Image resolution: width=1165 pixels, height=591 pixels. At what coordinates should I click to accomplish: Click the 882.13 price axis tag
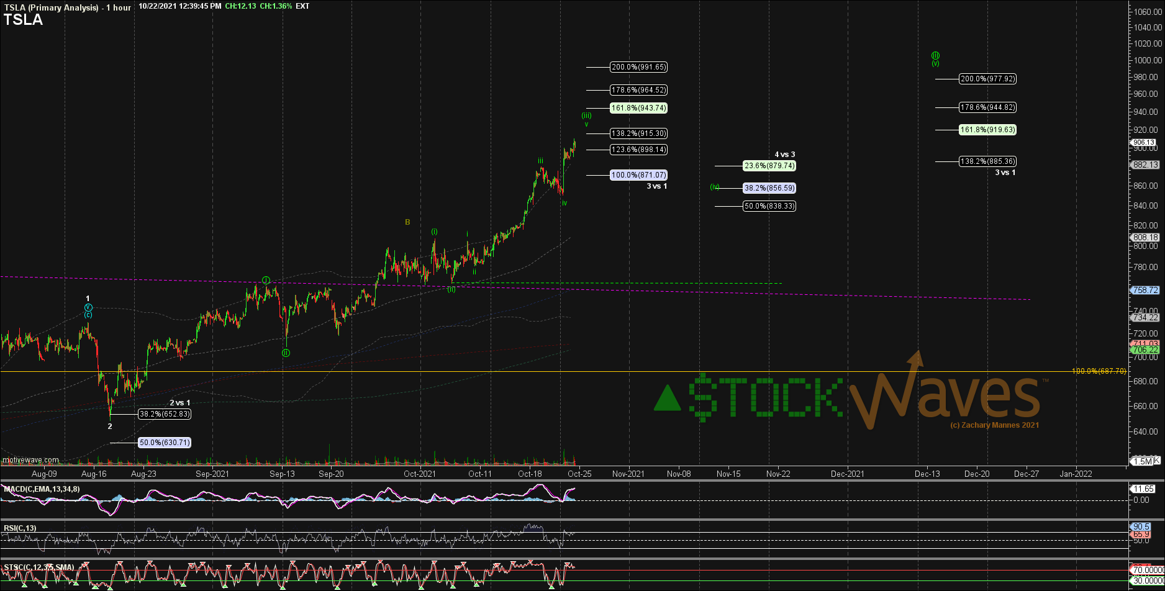click(1146, 165)
